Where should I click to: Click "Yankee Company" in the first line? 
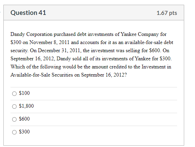[x=140, y=34]
